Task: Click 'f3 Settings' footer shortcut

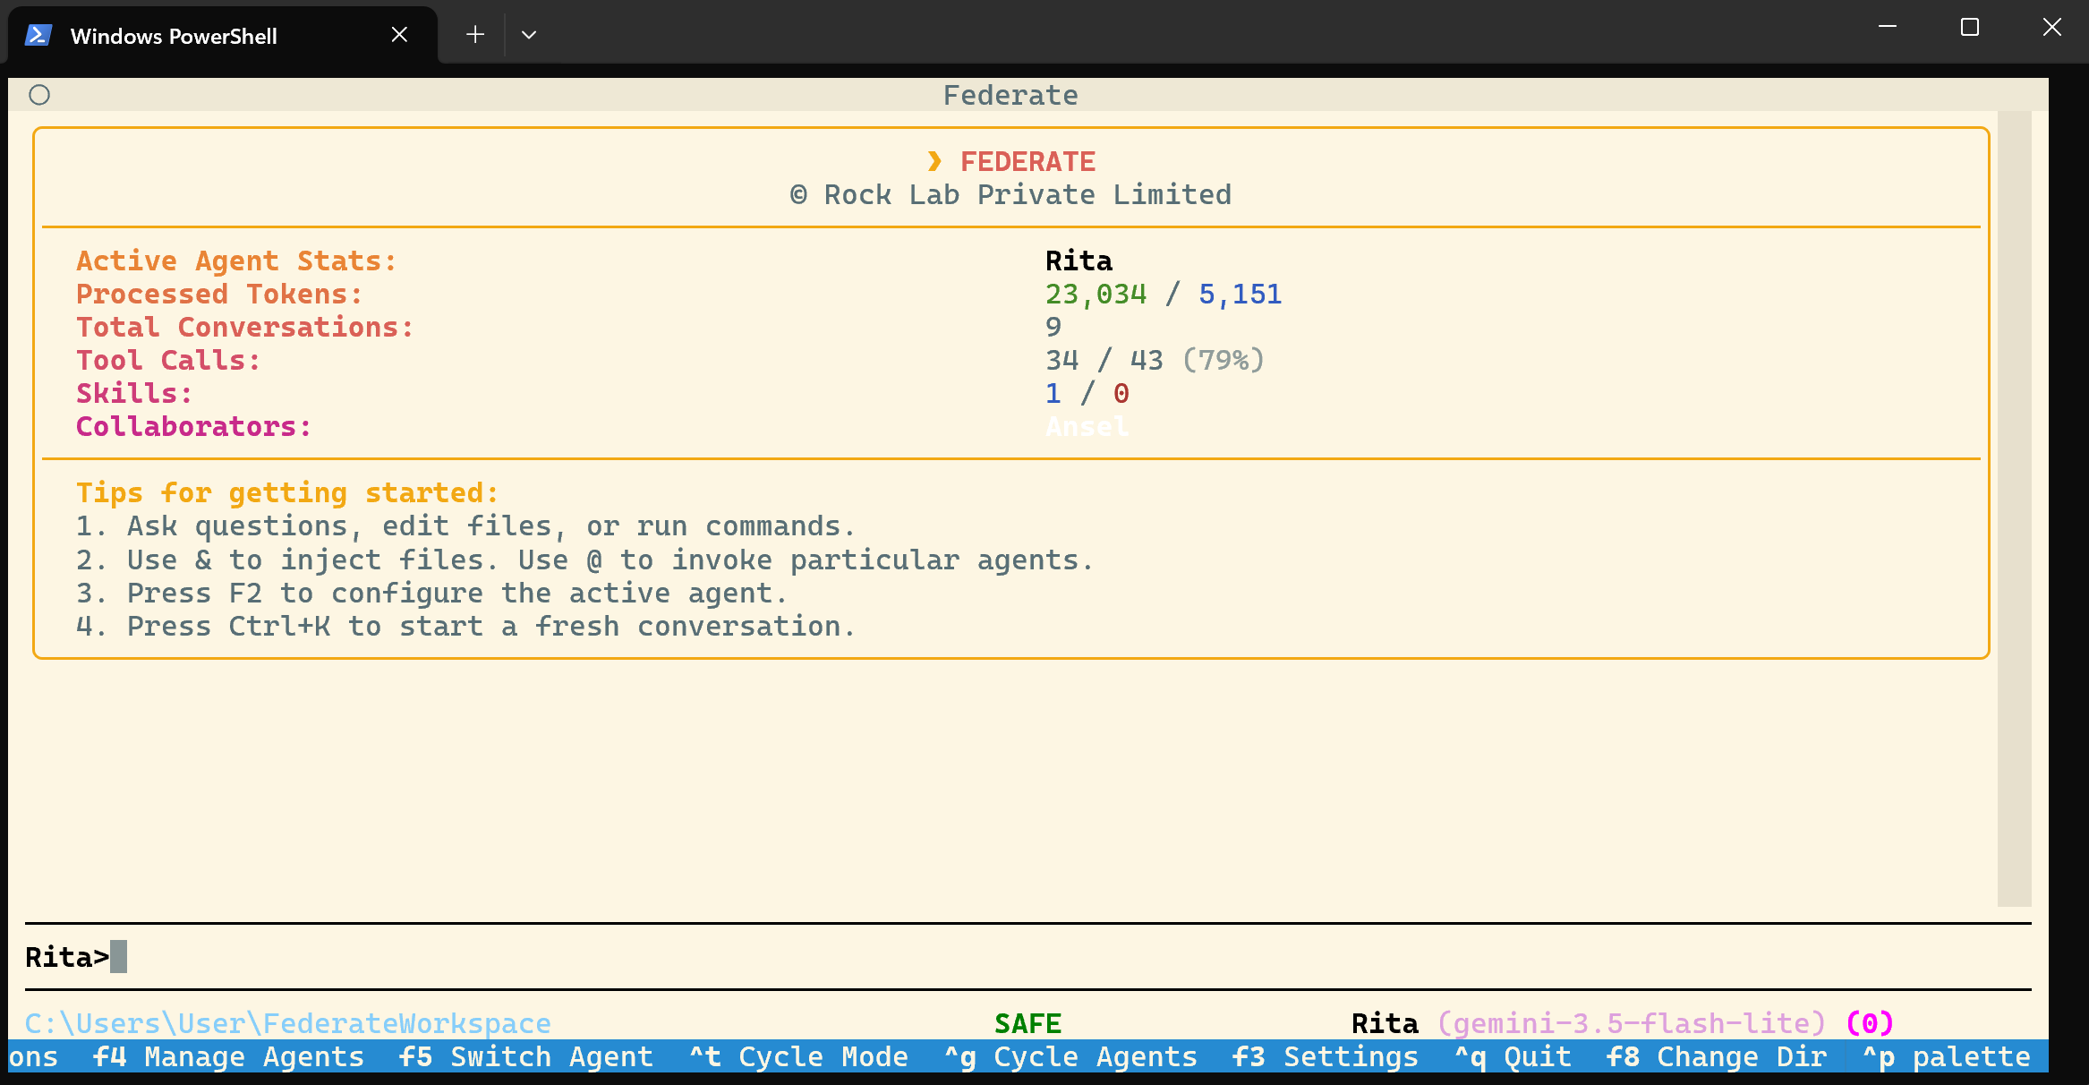Action: (x=1325, y=1056)
